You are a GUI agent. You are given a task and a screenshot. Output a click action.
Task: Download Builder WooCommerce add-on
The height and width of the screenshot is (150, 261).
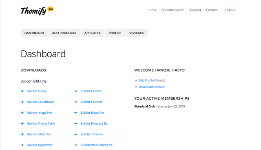click(97, 145)
